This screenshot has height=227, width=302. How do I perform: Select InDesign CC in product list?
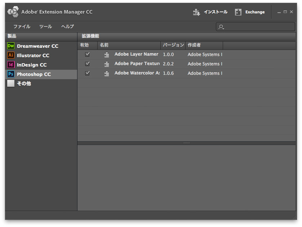(41, 65)
